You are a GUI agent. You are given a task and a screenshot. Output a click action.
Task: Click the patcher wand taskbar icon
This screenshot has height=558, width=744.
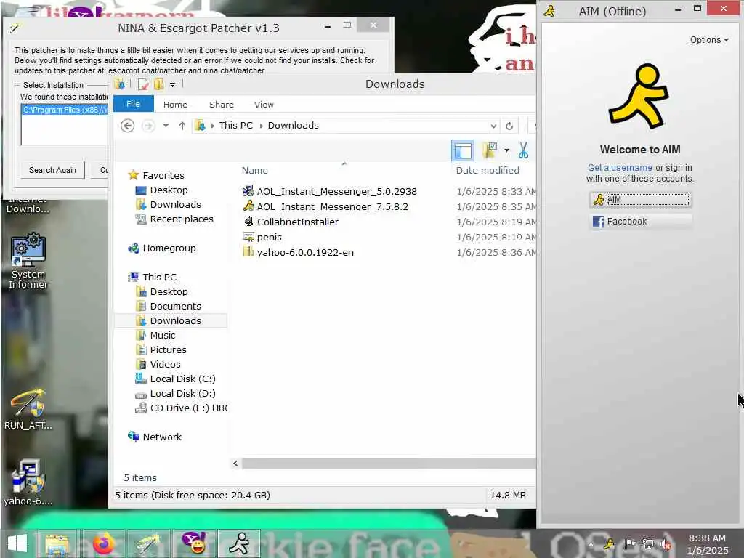(149, 543)
